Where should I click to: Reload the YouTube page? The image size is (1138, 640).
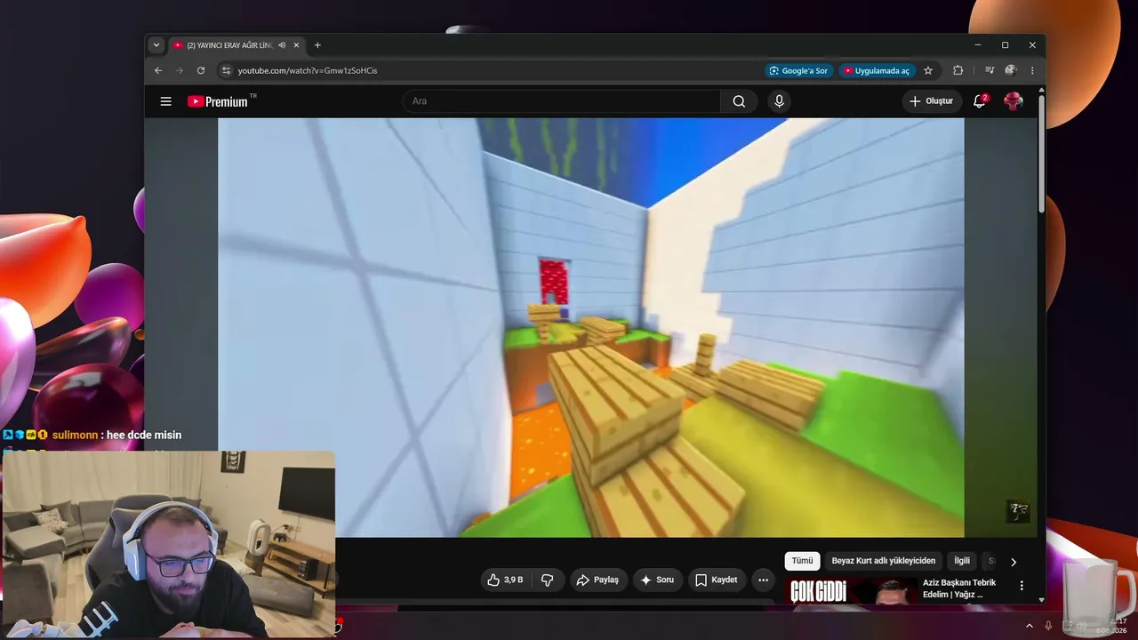coord(201,70)
